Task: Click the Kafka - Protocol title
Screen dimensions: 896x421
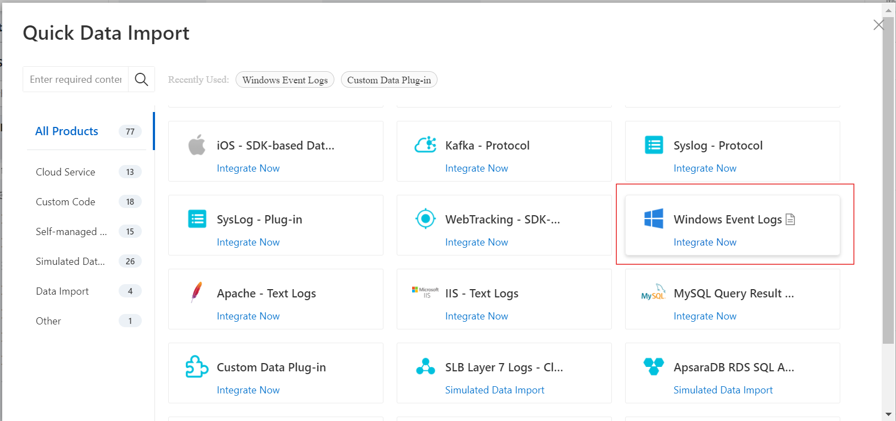Action: [487, 146]
